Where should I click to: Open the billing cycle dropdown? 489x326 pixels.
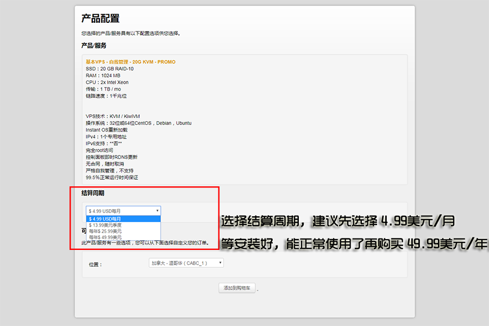click(x=122, y=211)
